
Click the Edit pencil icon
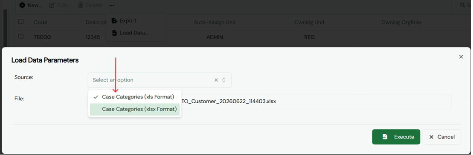52,5
